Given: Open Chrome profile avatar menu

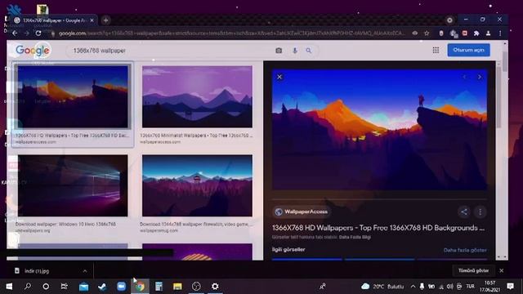Looking at the screenshot, I should (489, 33).
